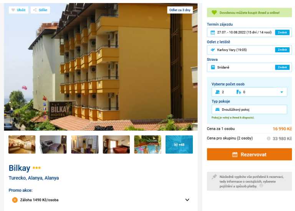Viewport: 295px width, 211px height.
Task: Click the meal icon next to Snídaně
Action: (x=212, y=67)
